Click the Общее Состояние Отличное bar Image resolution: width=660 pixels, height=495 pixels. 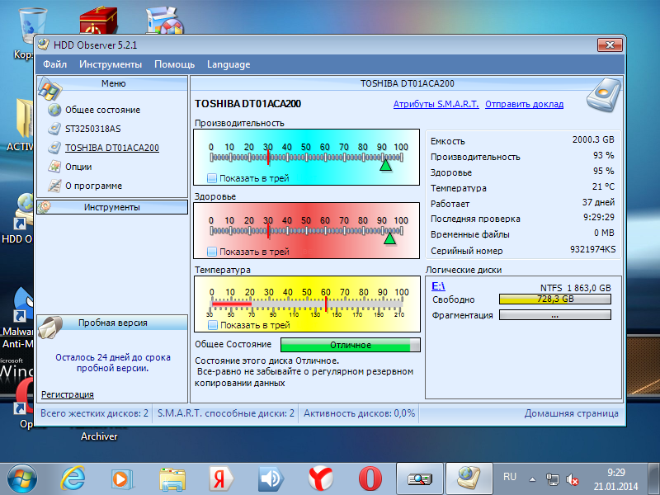(350, 345)
